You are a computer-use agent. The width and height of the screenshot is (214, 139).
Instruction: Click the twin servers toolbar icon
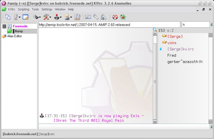(77, 17)
